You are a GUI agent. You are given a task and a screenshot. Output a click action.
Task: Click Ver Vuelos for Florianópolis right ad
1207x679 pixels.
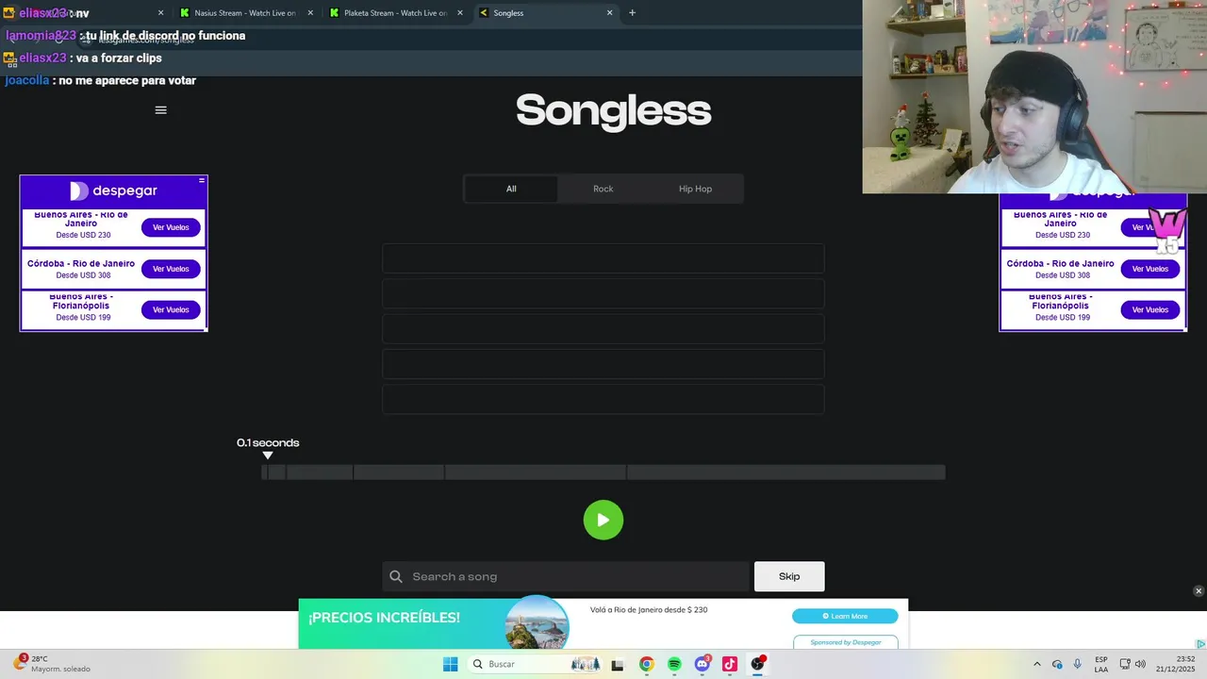pyautogui.click(x=1149, y=309)
